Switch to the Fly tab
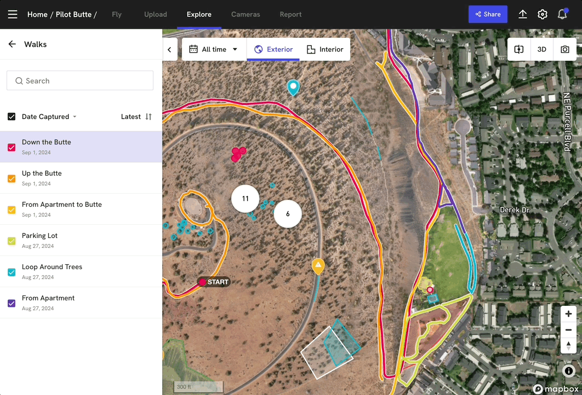 click(117, 14)
